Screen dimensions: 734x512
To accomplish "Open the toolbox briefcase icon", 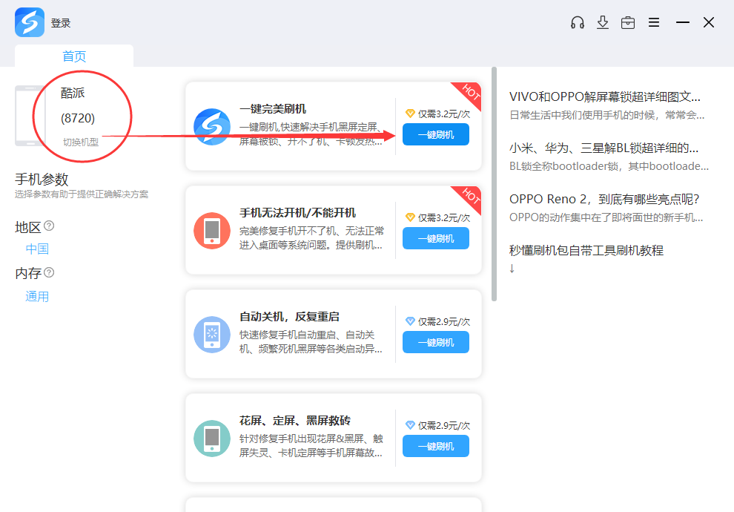I will [x=628, y=22].
